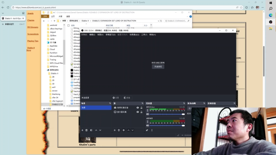Open advanced audio properties gears icon
The height and width of the screenshot is (155, 276).
[x=147, y=130]
